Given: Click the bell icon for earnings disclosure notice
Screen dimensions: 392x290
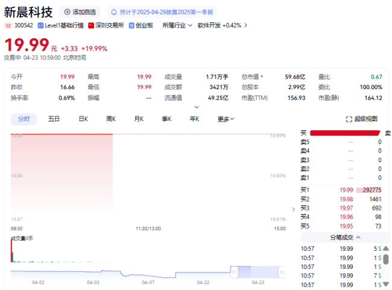Looking at the screenshot, I should [x=114, y=12].
